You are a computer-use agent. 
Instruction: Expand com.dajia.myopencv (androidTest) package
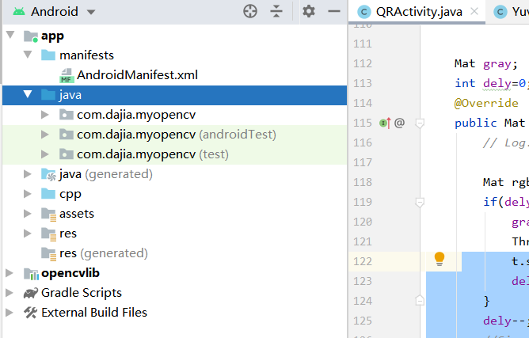pos(44,135)
